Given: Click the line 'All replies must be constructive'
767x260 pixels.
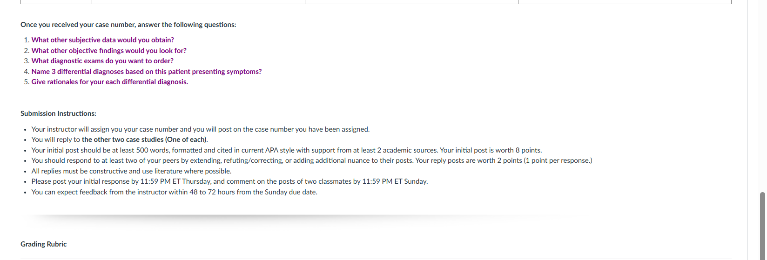Looking at the screenshot, I should (x=131, y=171).
